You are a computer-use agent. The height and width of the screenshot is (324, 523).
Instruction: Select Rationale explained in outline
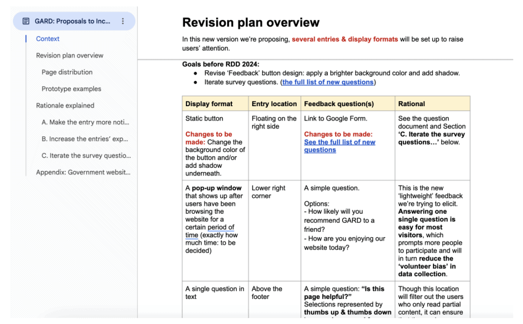tap(65, 105)
